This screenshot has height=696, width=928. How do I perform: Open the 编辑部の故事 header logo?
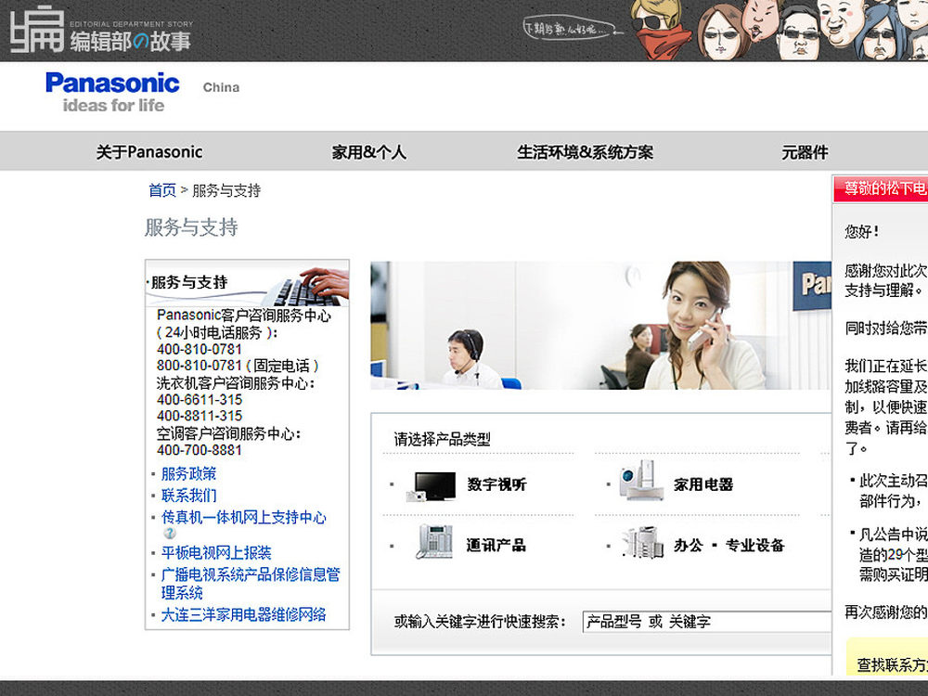point(101,32)
